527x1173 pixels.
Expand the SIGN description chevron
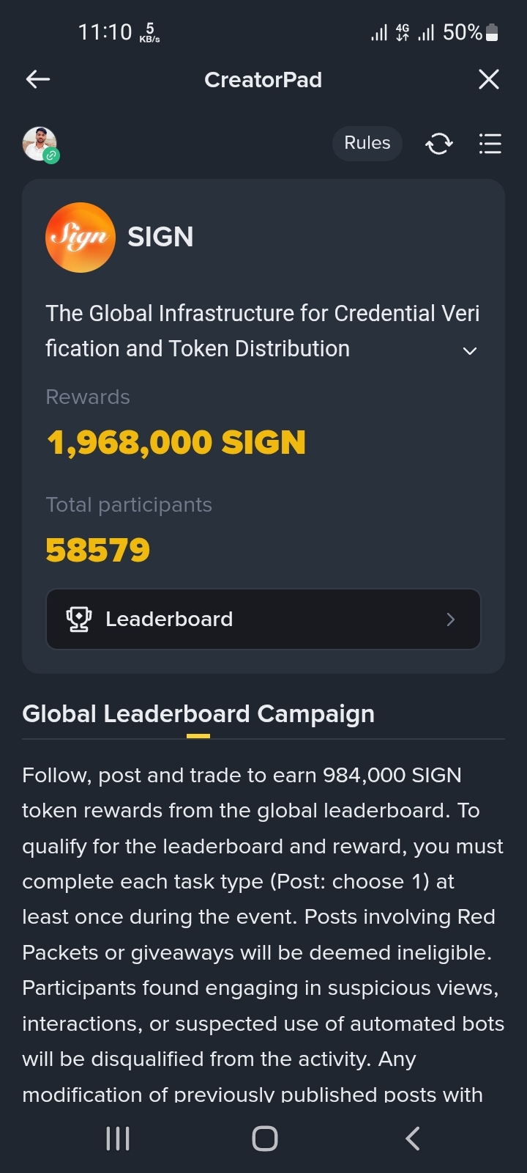(x=470, y=351)
